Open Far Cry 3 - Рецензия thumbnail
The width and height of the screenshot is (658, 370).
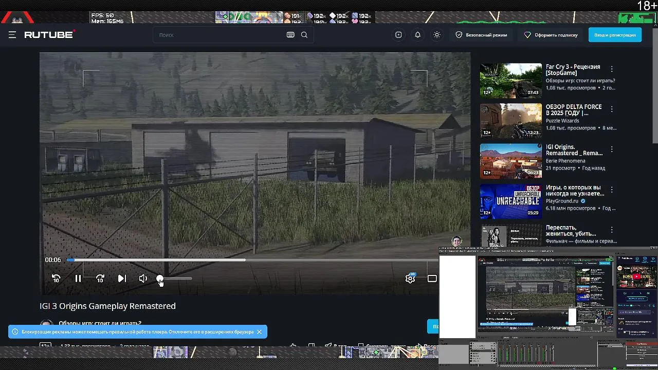pyautogui.click(x=510, y=81)
